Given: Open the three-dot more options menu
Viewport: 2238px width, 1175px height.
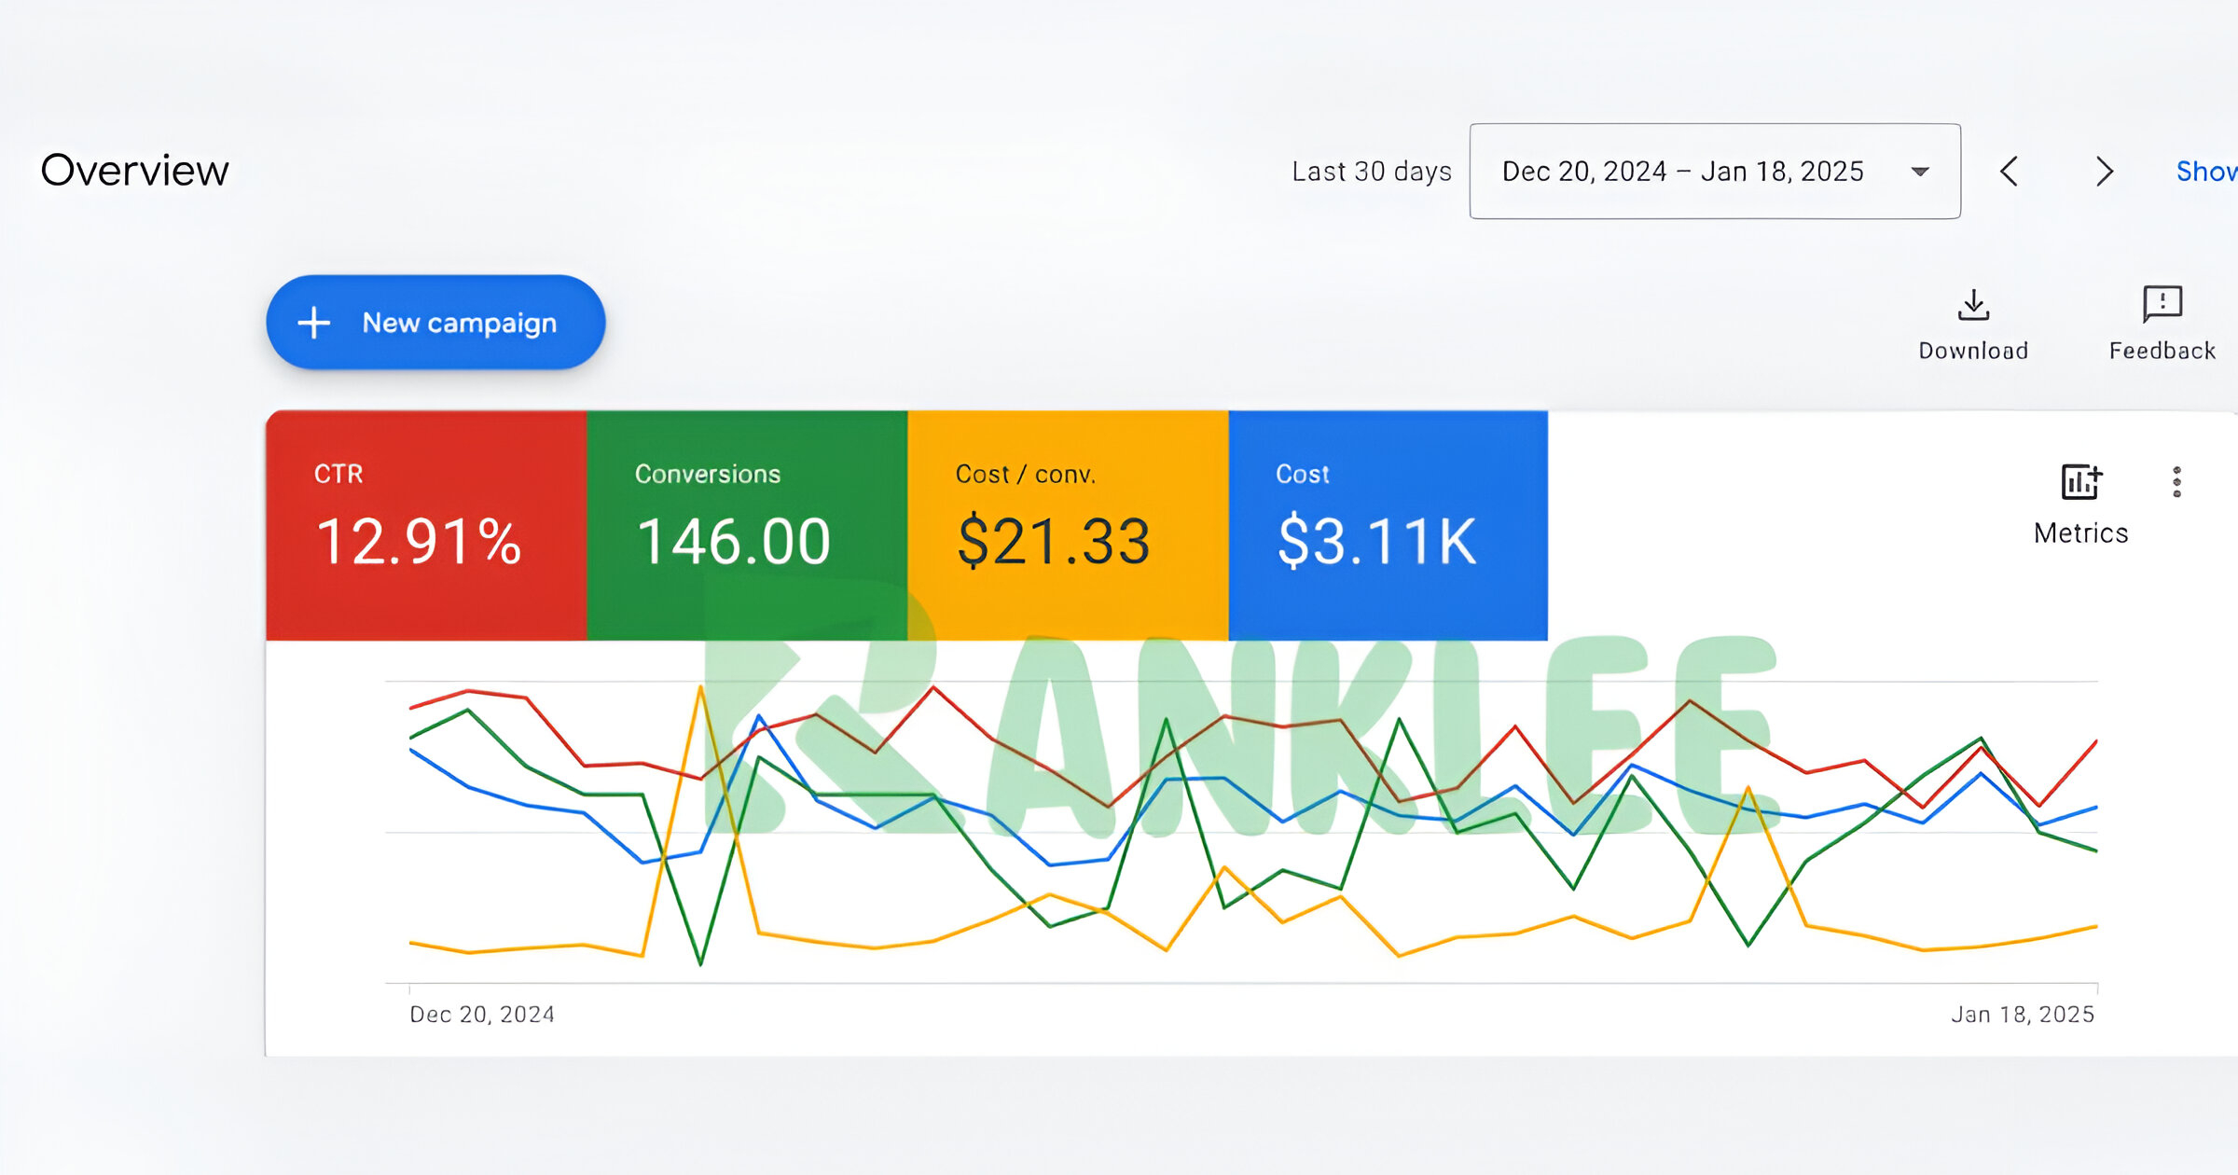Looking at the screenshot, I should click(x=2176, y=482).
